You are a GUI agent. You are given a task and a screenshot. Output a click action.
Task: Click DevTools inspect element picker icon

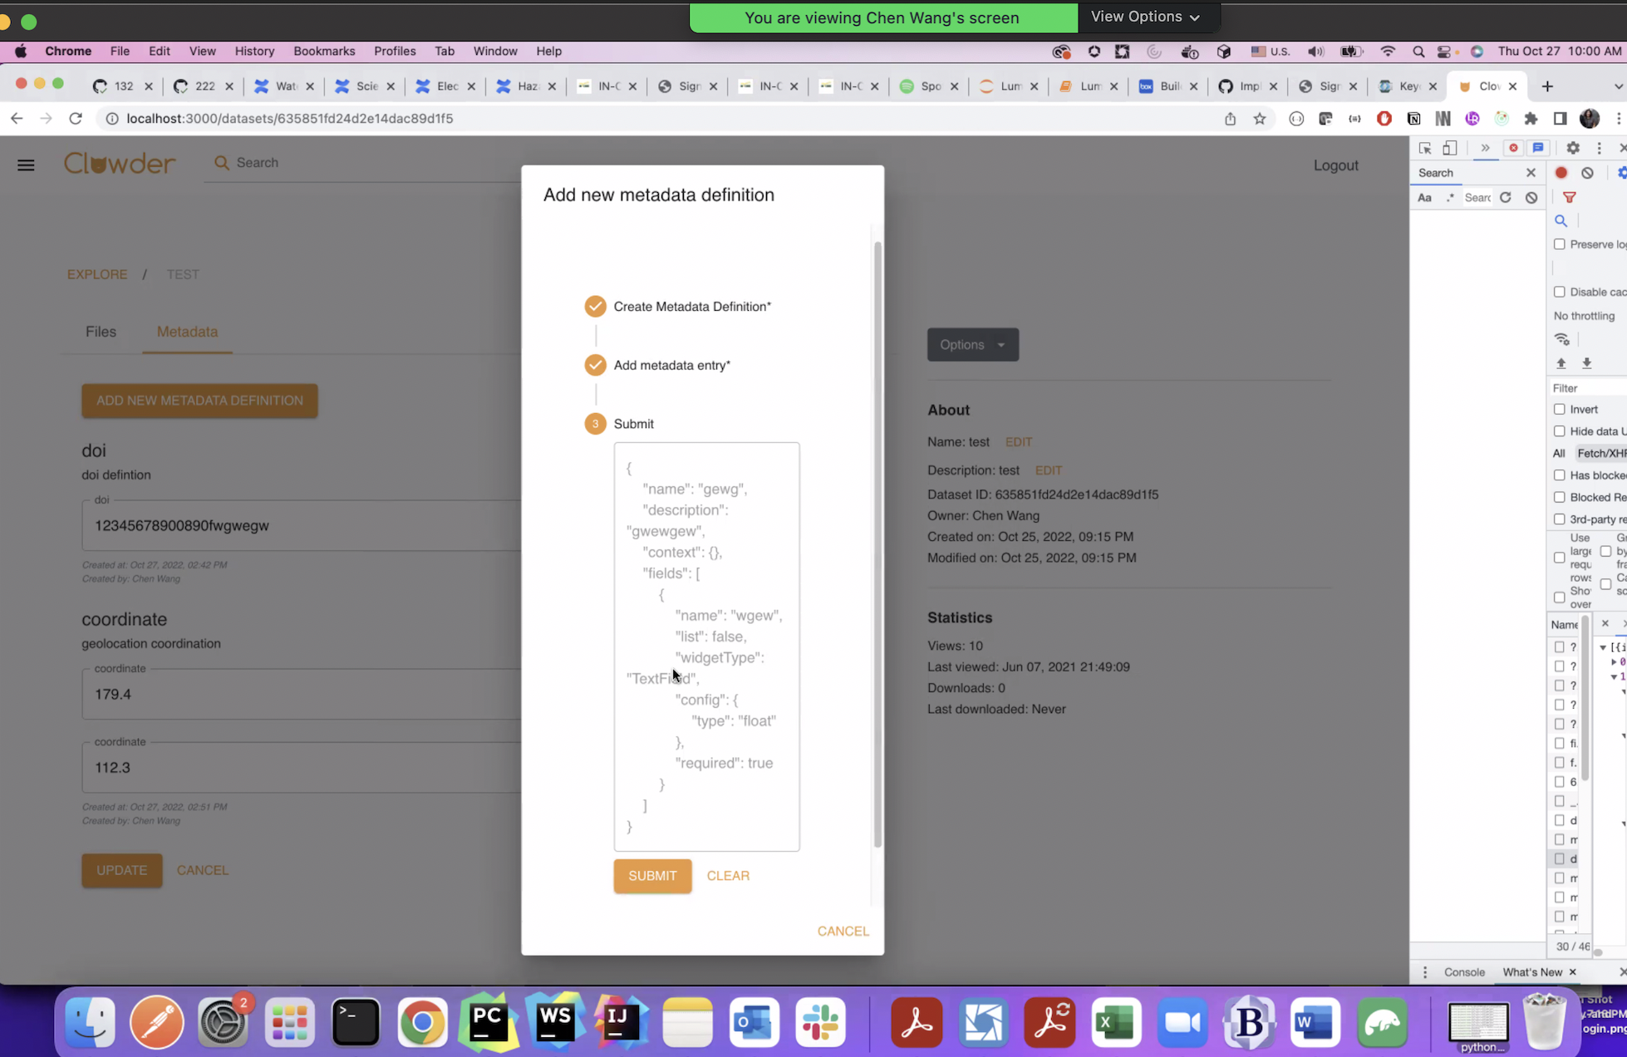tap(1425, 148)
